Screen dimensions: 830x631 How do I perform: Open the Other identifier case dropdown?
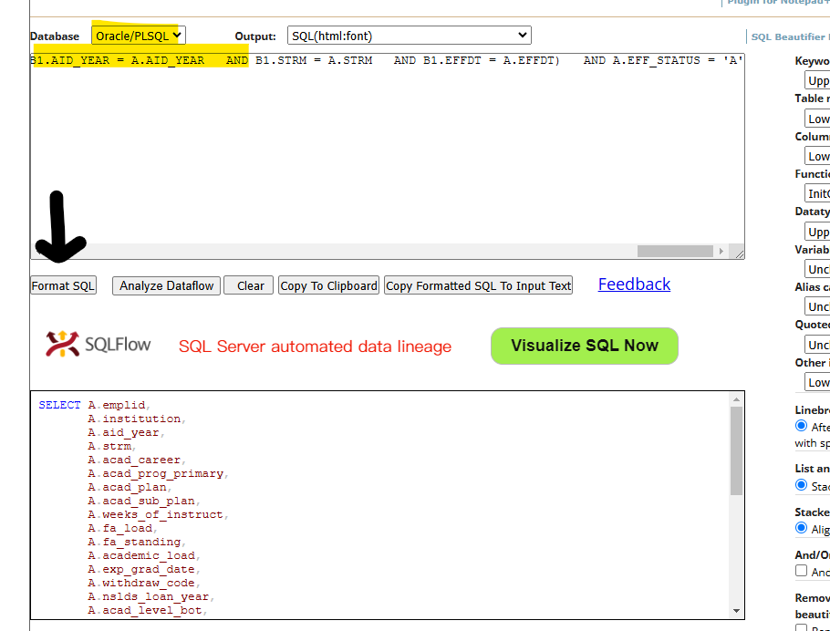tap(817, 382)
